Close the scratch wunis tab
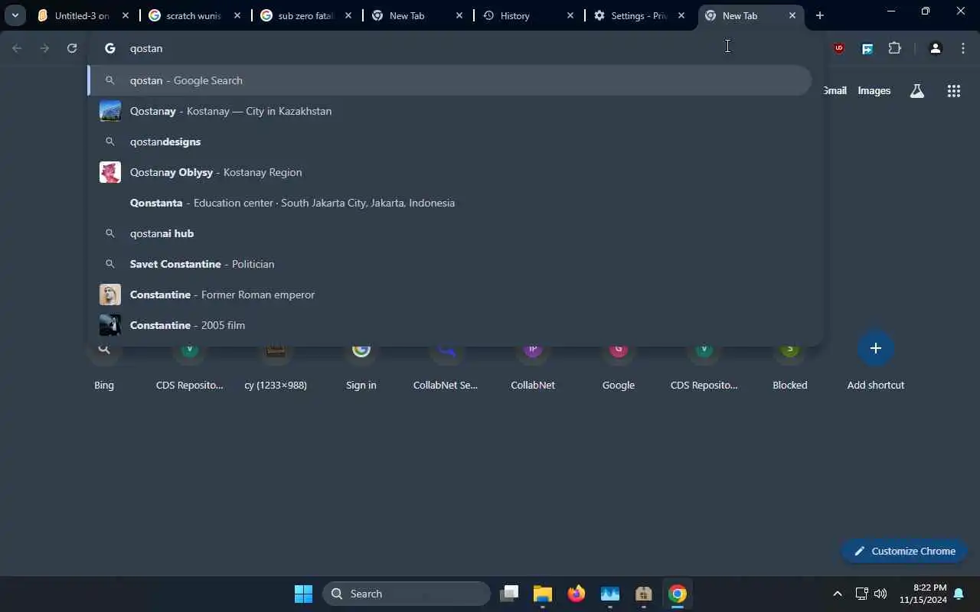This screenshot has height=612, width=980. [237, 15]
